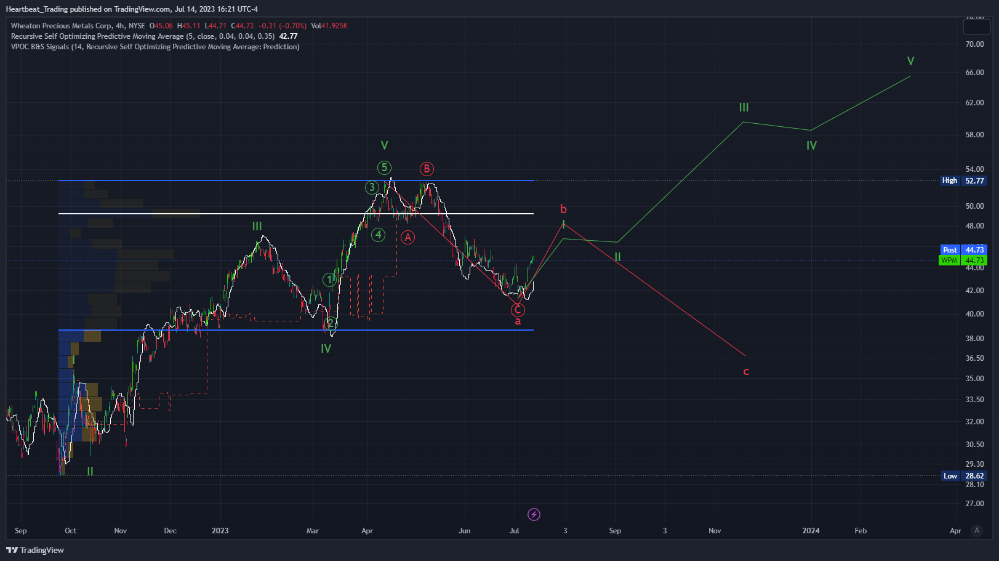Click the red lowercase c projection label

click(x=746, y=371)
